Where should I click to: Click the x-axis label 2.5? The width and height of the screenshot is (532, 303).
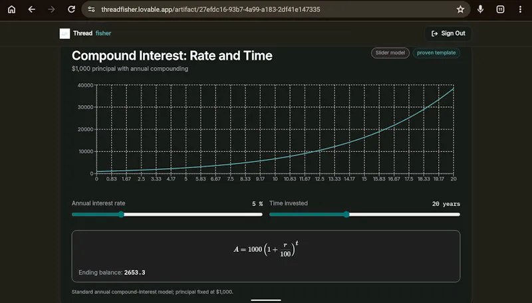coord(141,179)
